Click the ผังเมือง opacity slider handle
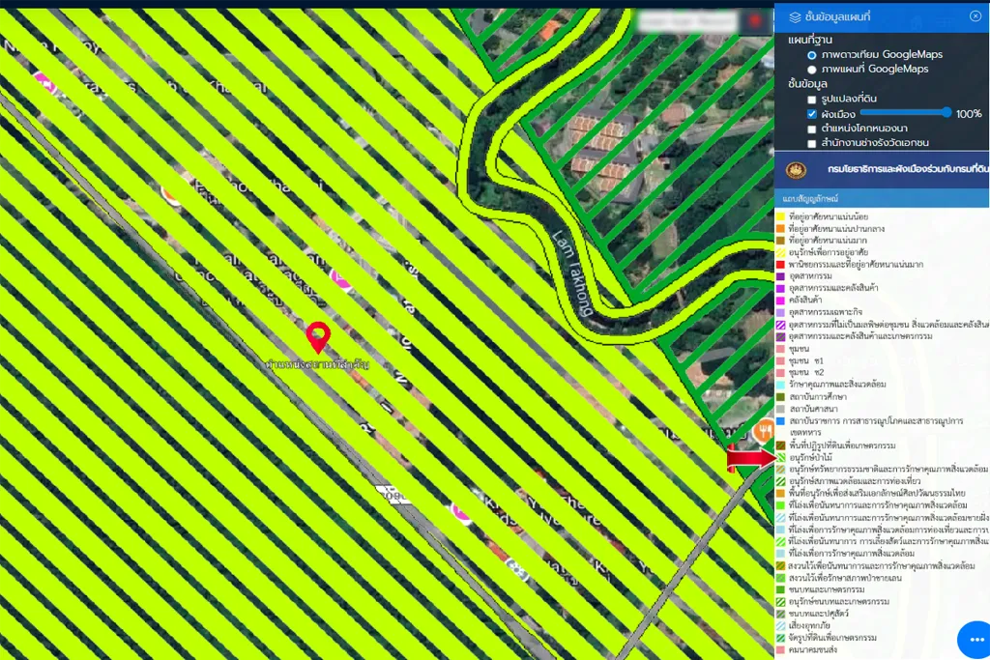This screenshot has width=990, height=660. [946, 113]
